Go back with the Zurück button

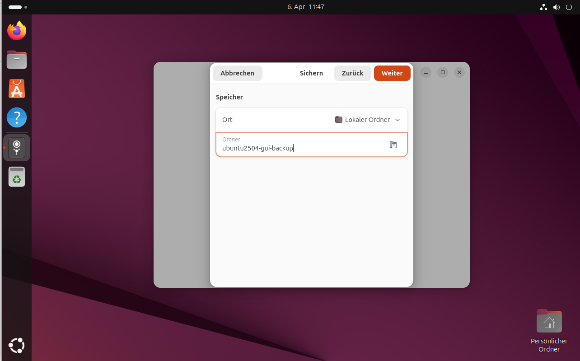coord(352,73)
